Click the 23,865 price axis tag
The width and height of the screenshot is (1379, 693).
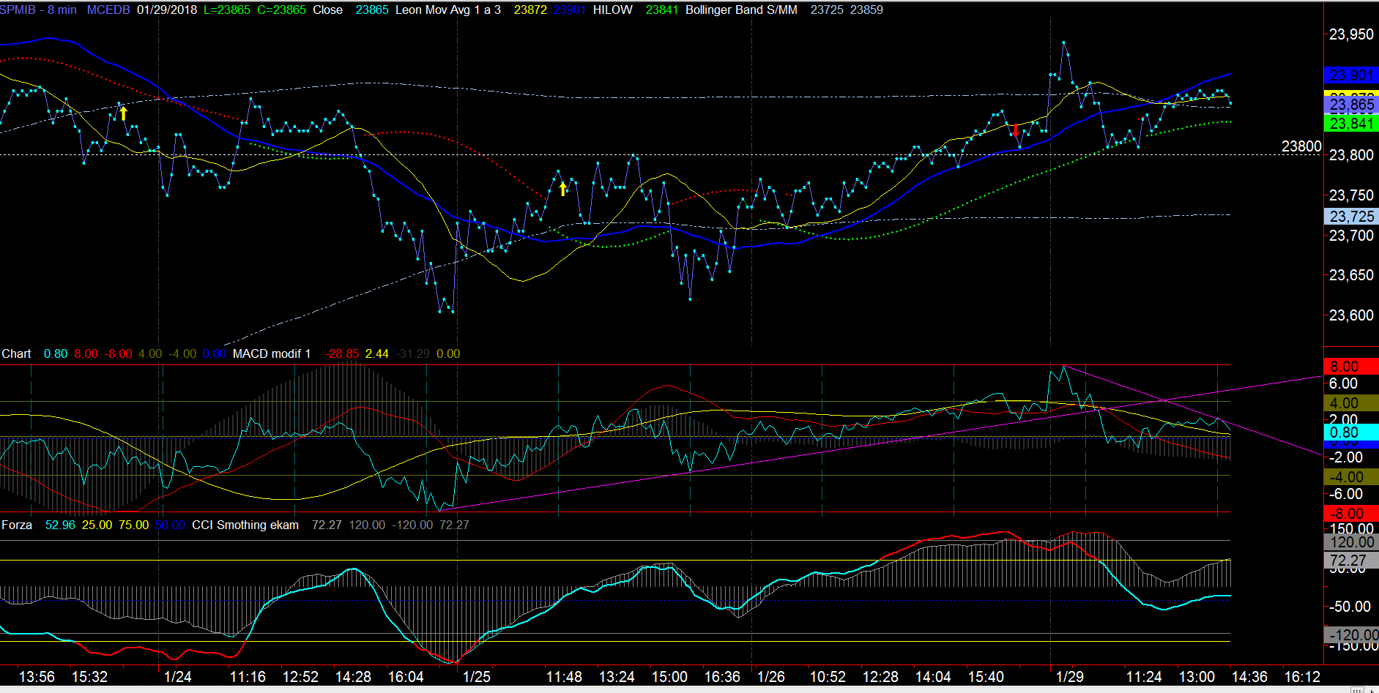point(1351,105)
